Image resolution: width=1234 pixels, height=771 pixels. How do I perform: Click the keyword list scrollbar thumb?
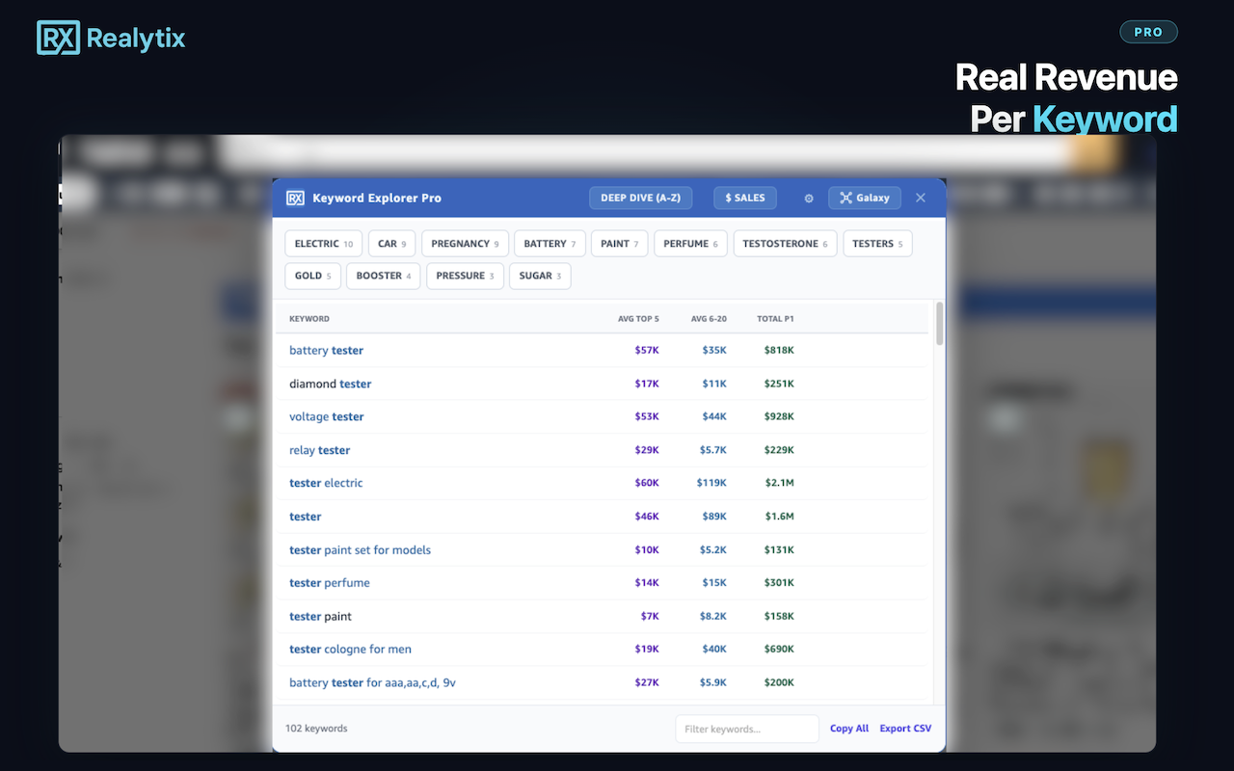[940, 323]
